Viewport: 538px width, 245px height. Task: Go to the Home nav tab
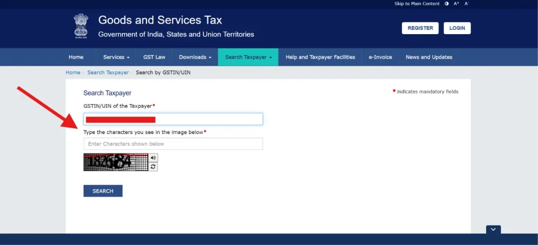point(76,57)
